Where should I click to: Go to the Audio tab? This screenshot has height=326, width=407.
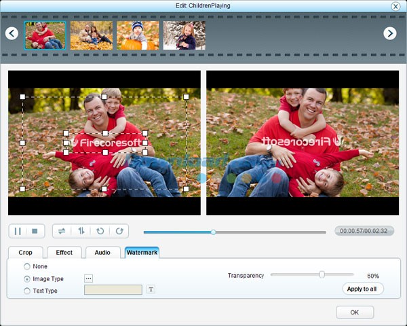[x=102, y=253]
